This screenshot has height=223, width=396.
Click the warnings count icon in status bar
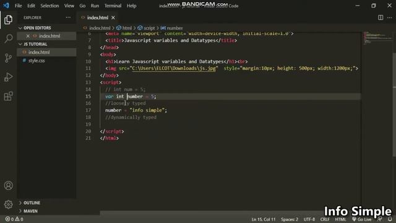pyautogui.click(x=19, y=219)
